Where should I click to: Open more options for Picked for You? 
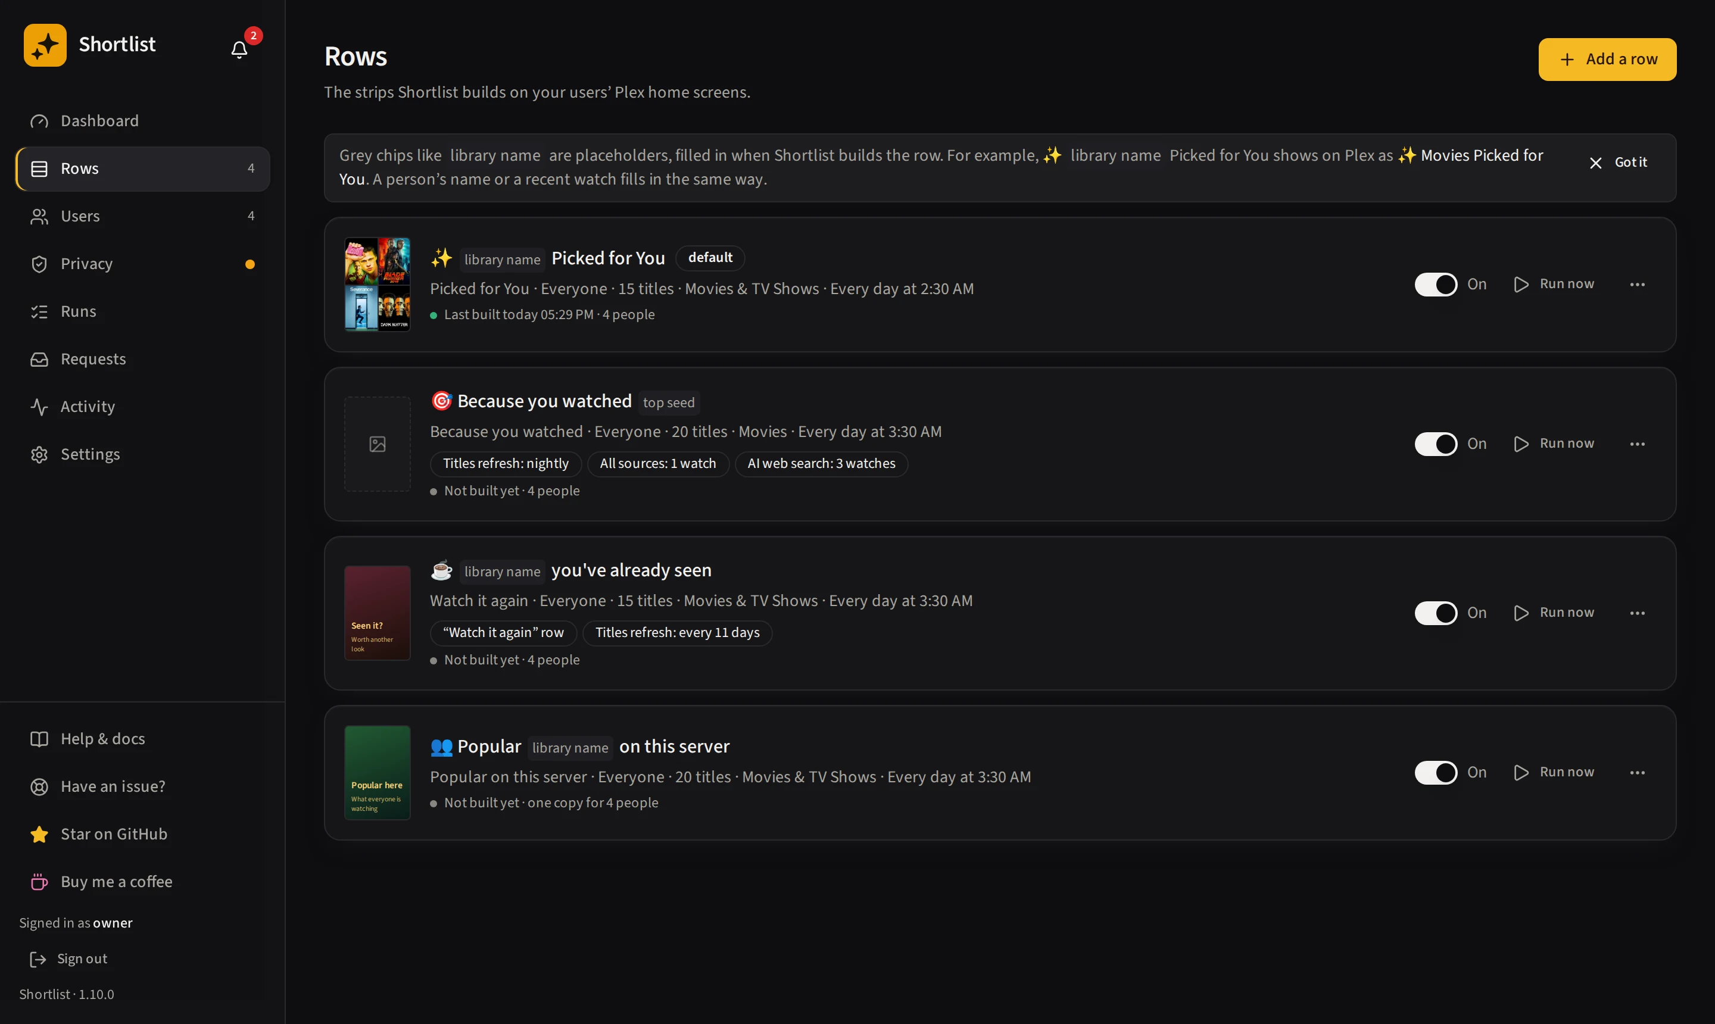click(1637, 285)
